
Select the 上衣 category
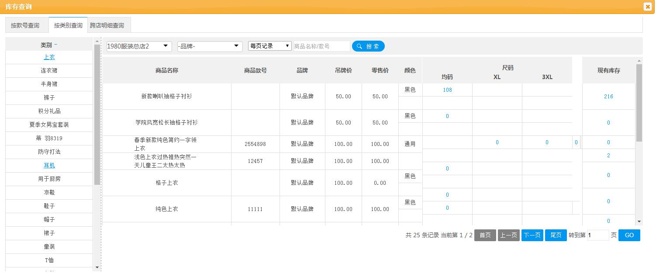pos(49,57)
